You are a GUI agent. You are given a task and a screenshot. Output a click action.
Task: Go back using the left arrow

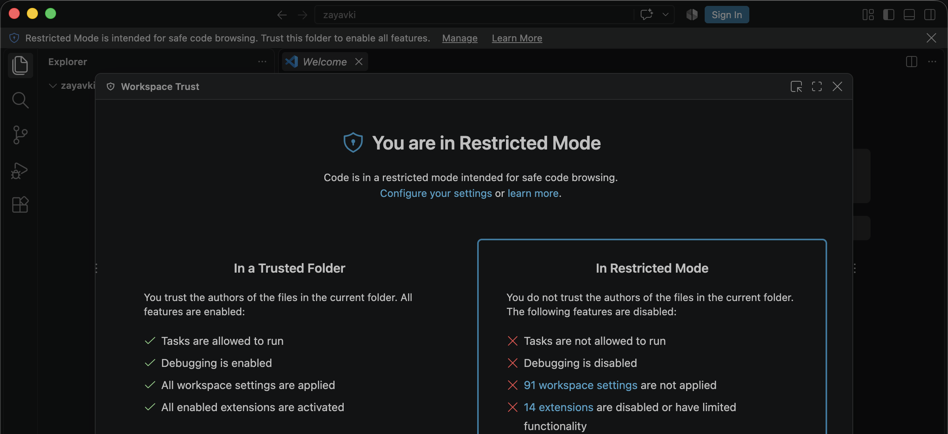pos(282,15)
